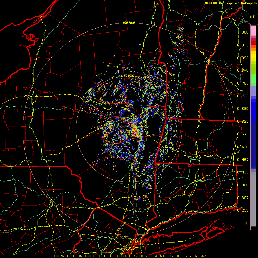The height and width of the screenshot is (258, 258).
Task: Click the 0.787 color scale value
Action: point(243,83)
